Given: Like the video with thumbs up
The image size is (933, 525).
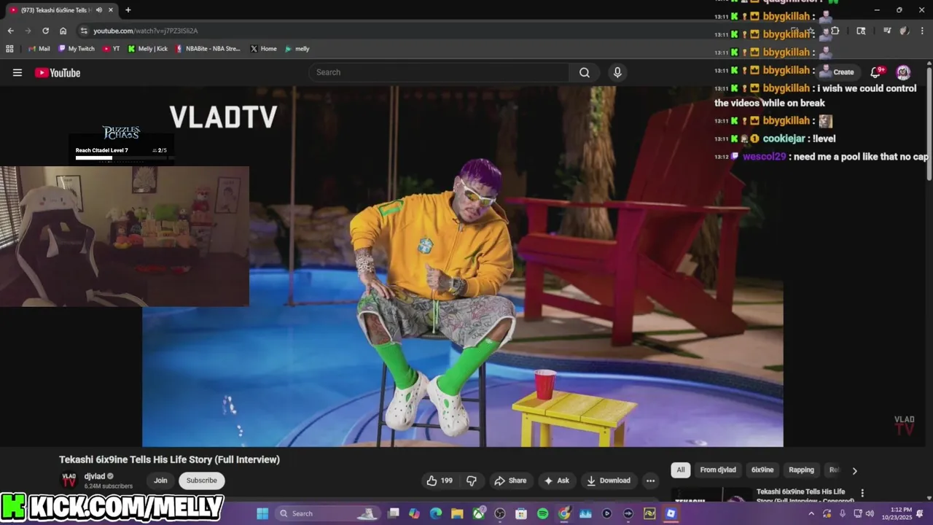Looking at the screenshot, I should click(440, 481).
